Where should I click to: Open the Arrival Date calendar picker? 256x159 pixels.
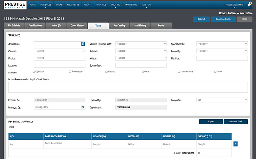83,44
